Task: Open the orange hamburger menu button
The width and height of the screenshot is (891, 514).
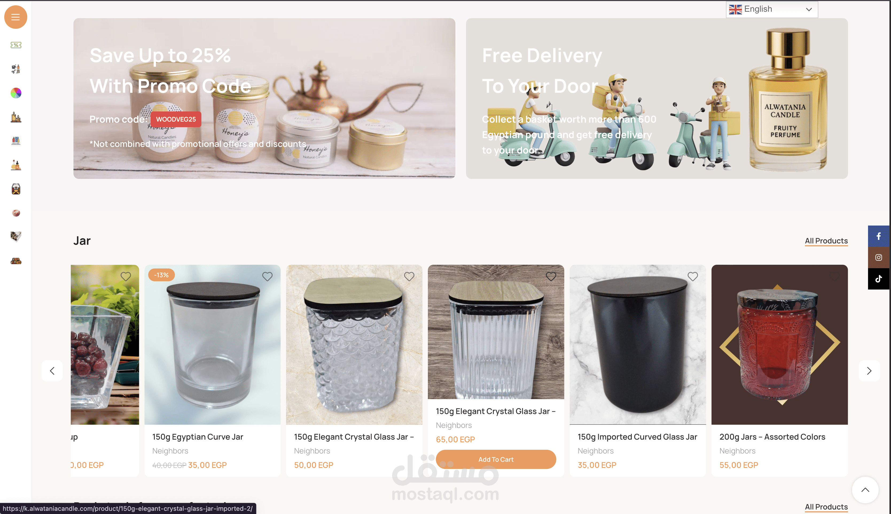Action: [x=15, y=17]
